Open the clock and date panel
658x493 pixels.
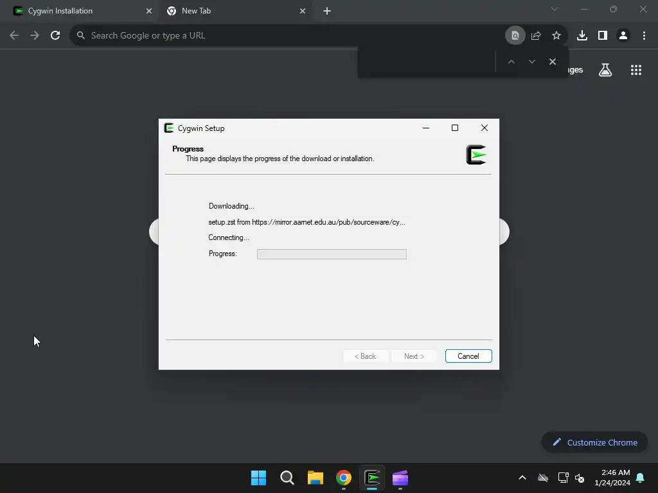(x=612, y=478)
